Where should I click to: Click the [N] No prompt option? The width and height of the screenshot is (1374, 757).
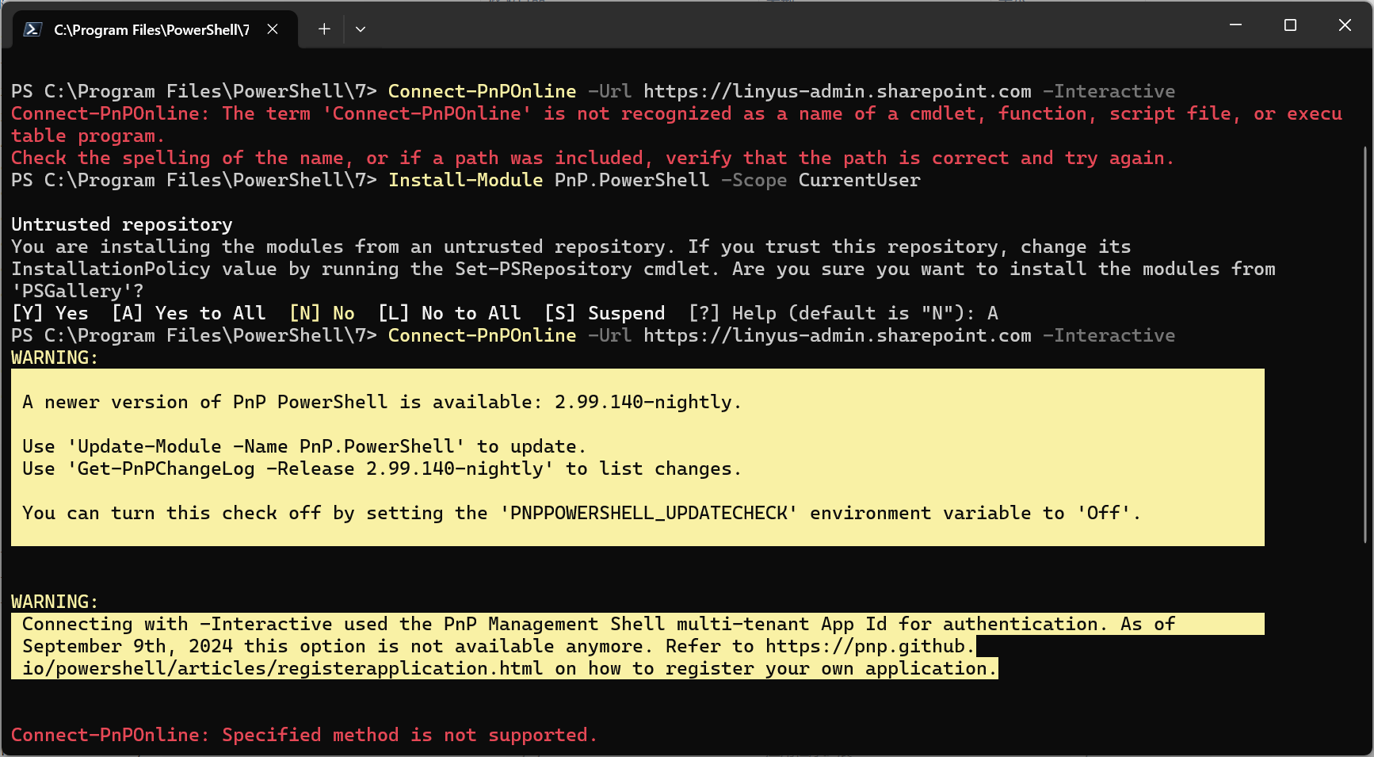pyautogui.click(x=322, y=312)
